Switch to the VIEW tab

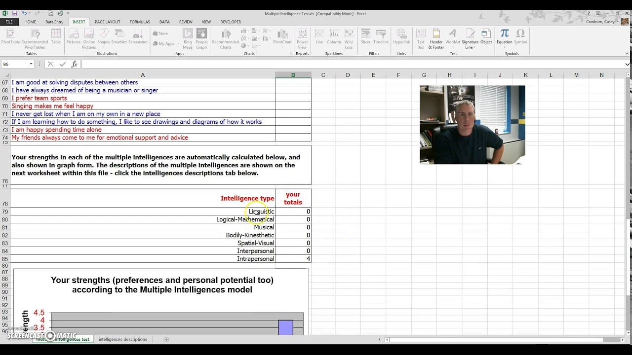click(206, 22)
